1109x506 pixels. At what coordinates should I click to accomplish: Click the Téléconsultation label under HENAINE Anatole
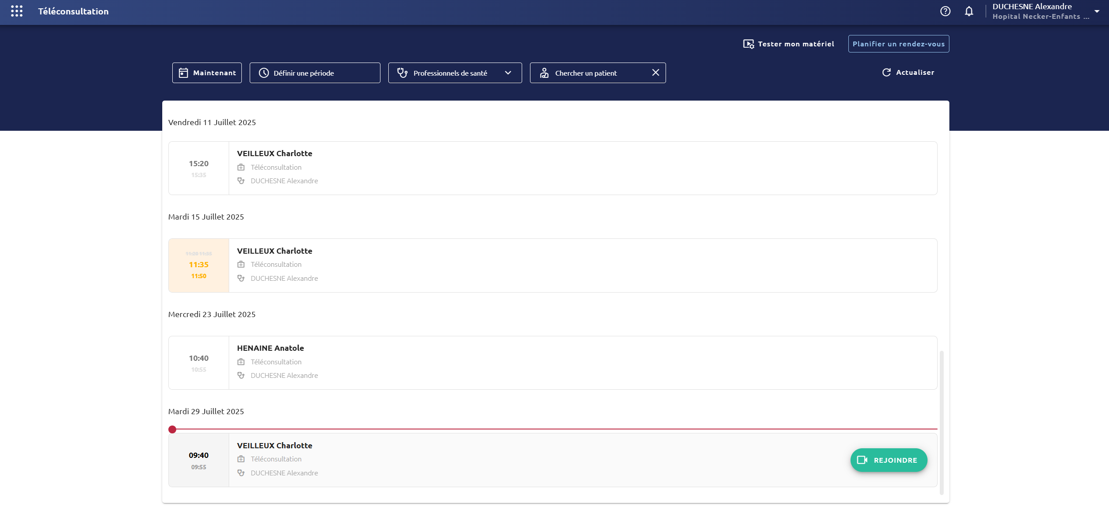pos(276,362)
